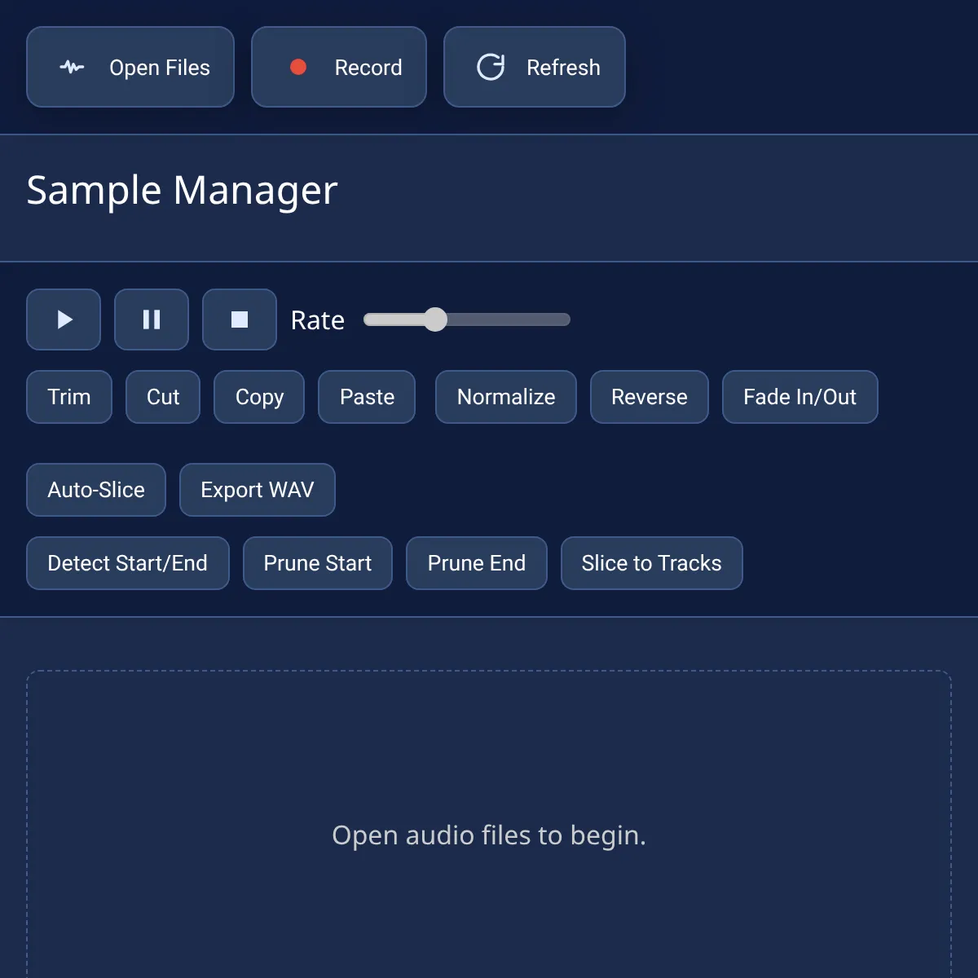The image size is (978, 978).
Task: Click Detect Start/End
Action: point(128,563)
